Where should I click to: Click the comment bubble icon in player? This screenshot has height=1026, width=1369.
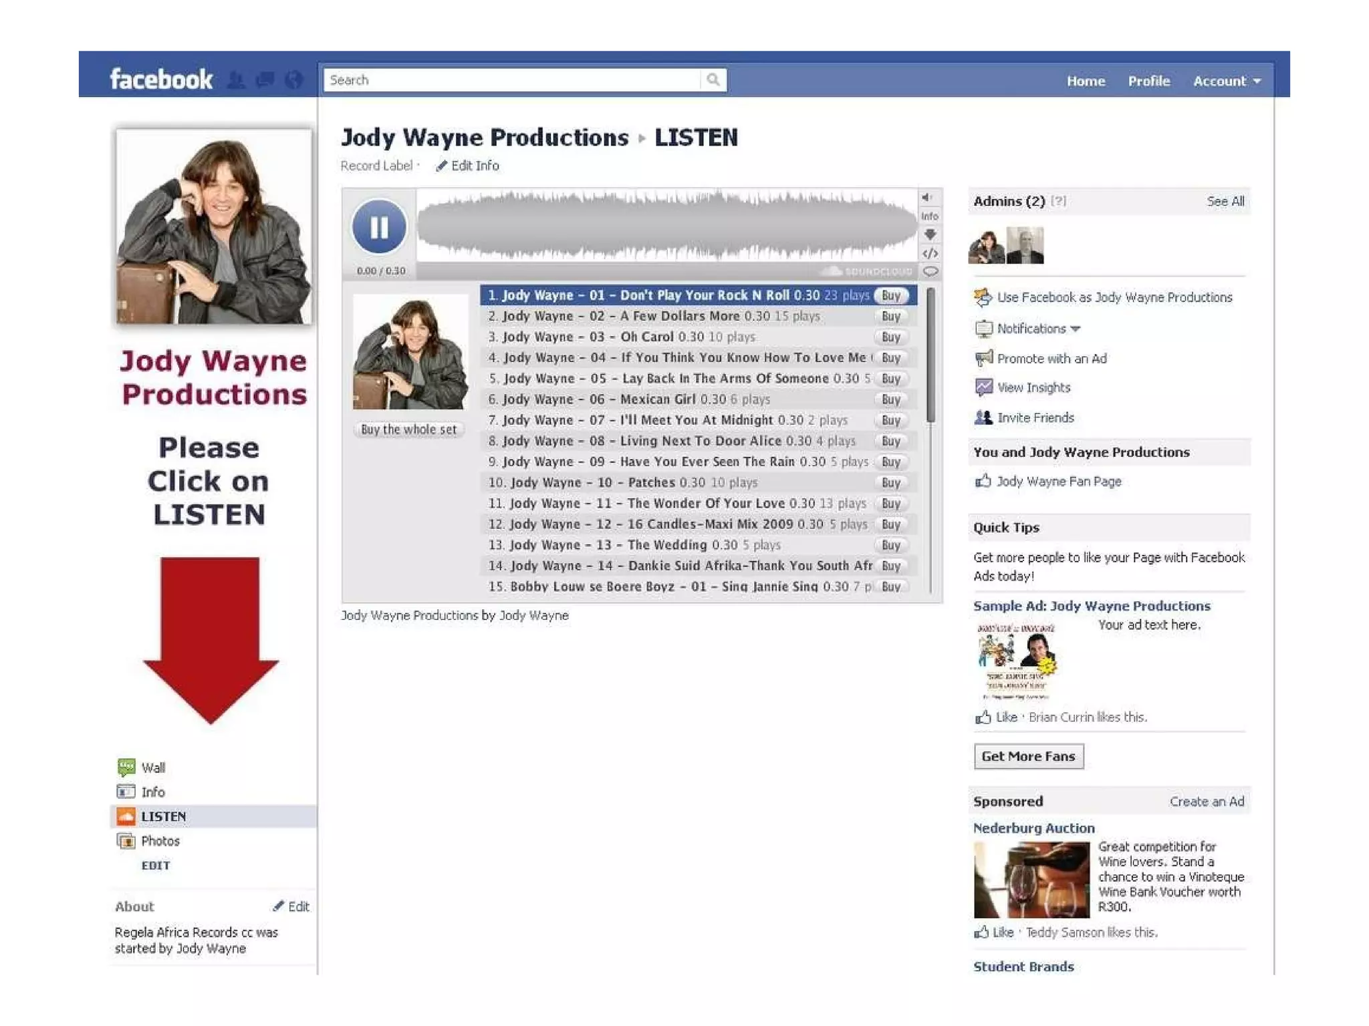click(930, 271)
